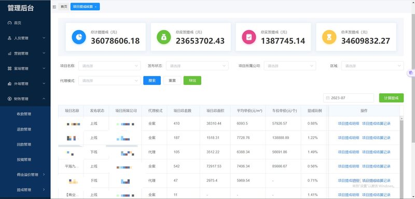Click the pink clipboard icon for 总实发提成

point(249,37)
